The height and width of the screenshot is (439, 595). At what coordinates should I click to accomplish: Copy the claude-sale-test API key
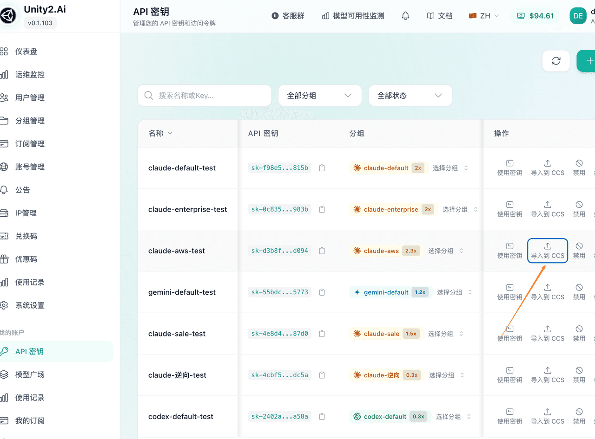322,334
